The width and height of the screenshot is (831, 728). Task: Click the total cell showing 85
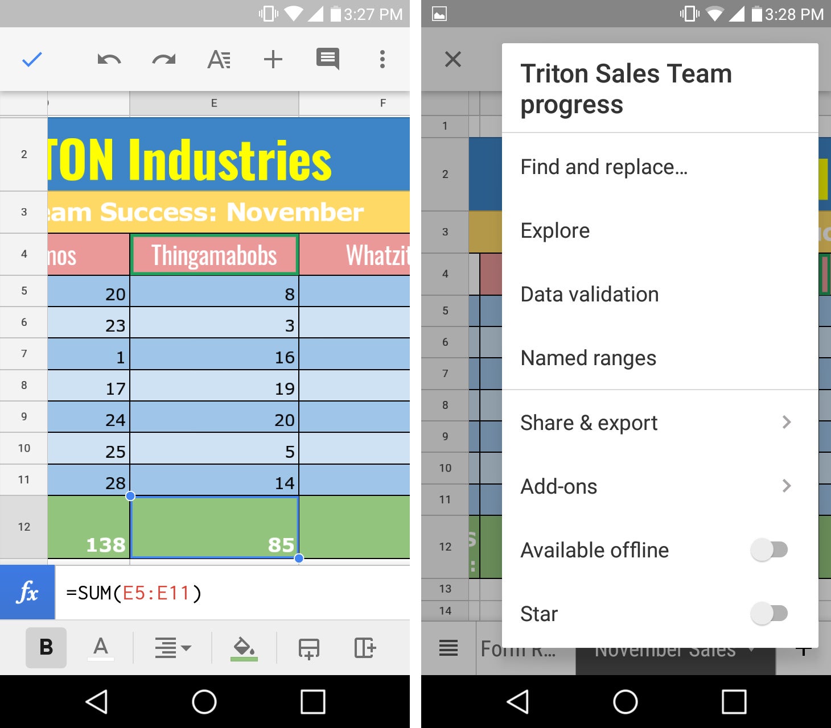pos(214,527)
